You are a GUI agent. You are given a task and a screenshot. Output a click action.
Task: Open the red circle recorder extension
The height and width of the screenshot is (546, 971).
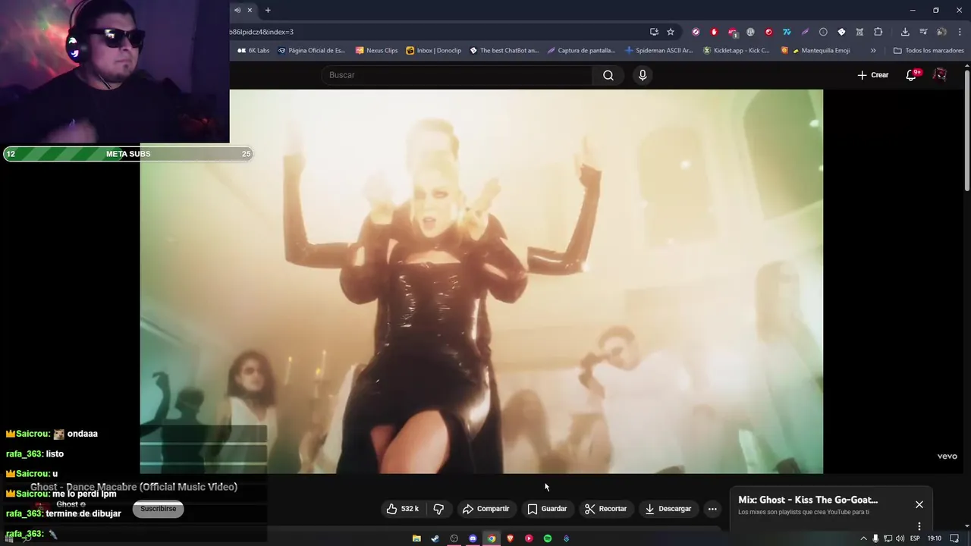click(768, 32)
